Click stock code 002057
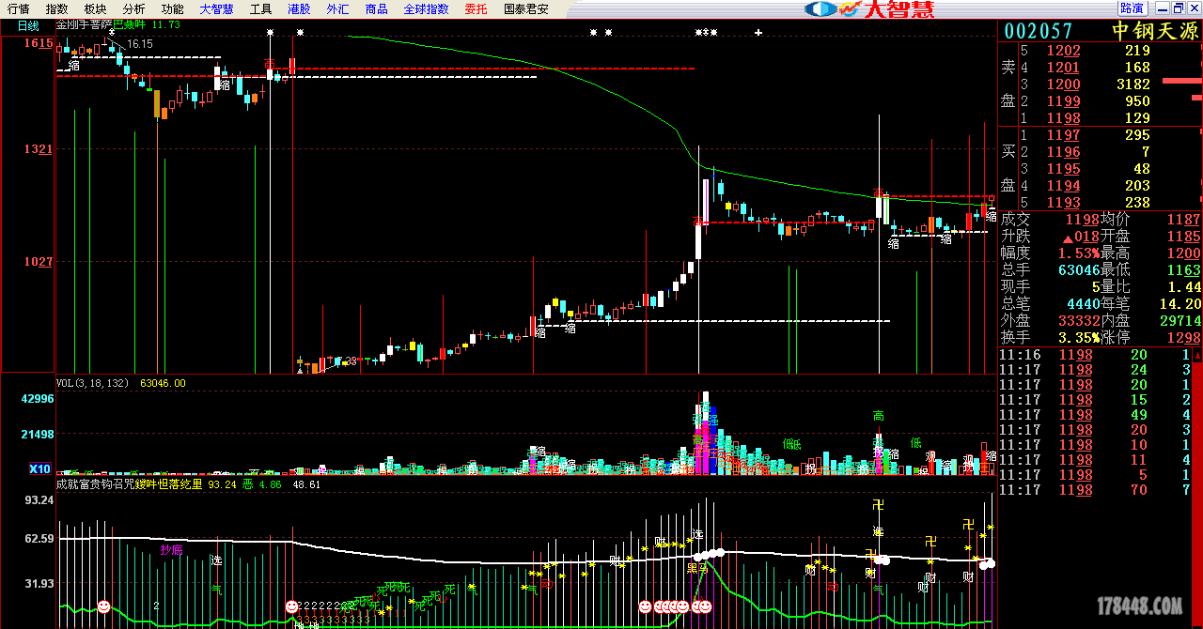1203x629 pixels. pos(1039,31)
